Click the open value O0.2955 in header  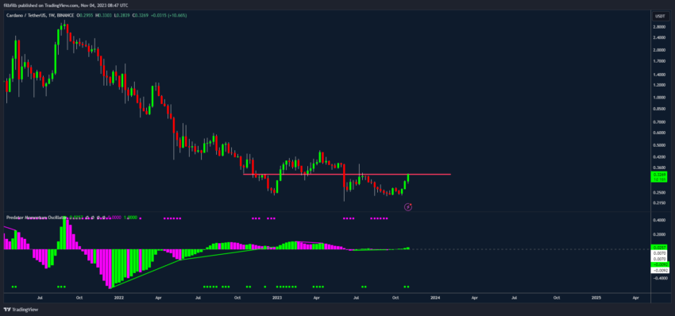86,16
